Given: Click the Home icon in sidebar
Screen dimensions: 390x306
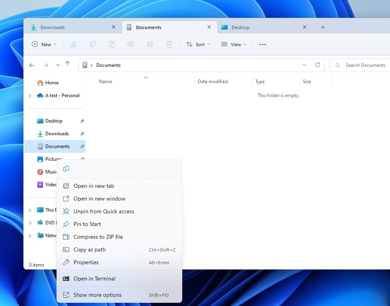Looking at the screenshot, I should [40, 83].
